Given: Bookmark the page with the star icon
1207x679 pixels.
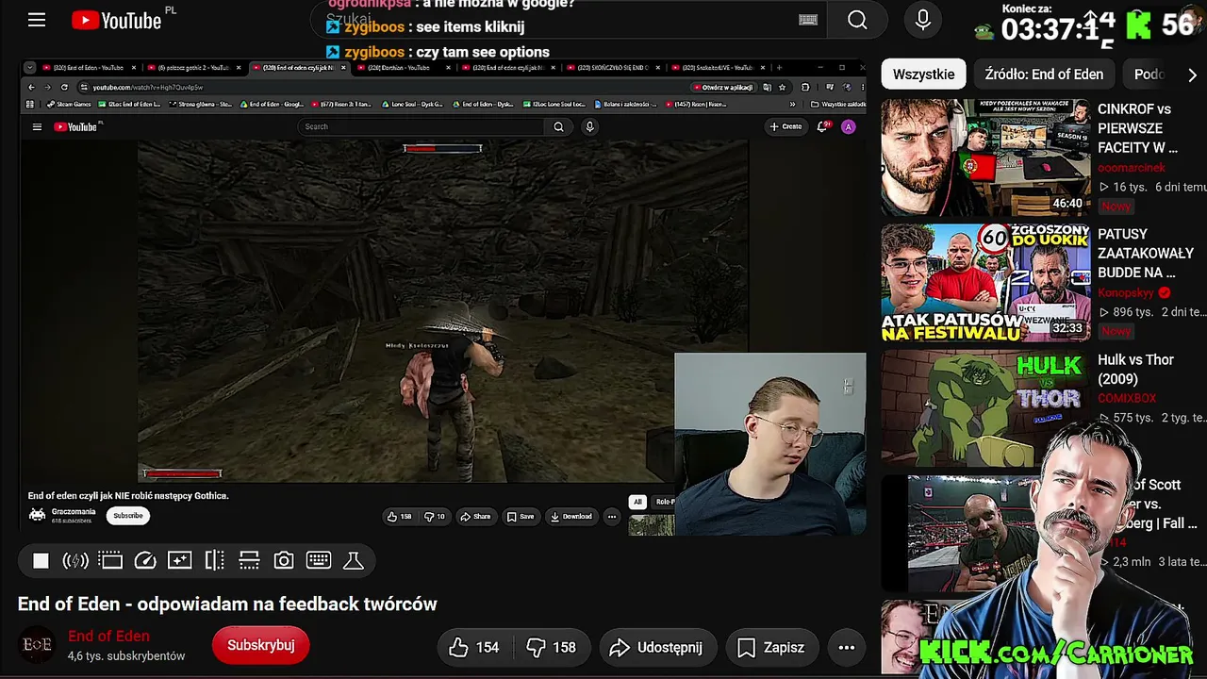Looking at the screenshot, I should click(780, 88).
